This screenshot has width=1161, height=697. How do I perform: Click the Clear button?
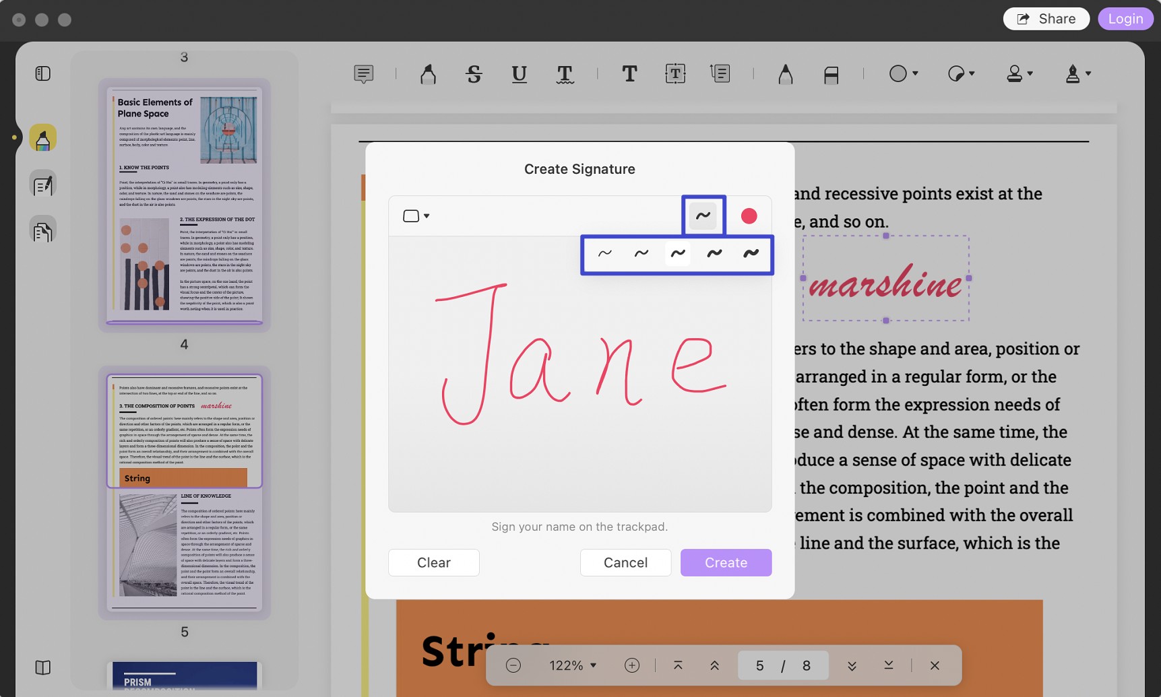[x=434, y=562]
